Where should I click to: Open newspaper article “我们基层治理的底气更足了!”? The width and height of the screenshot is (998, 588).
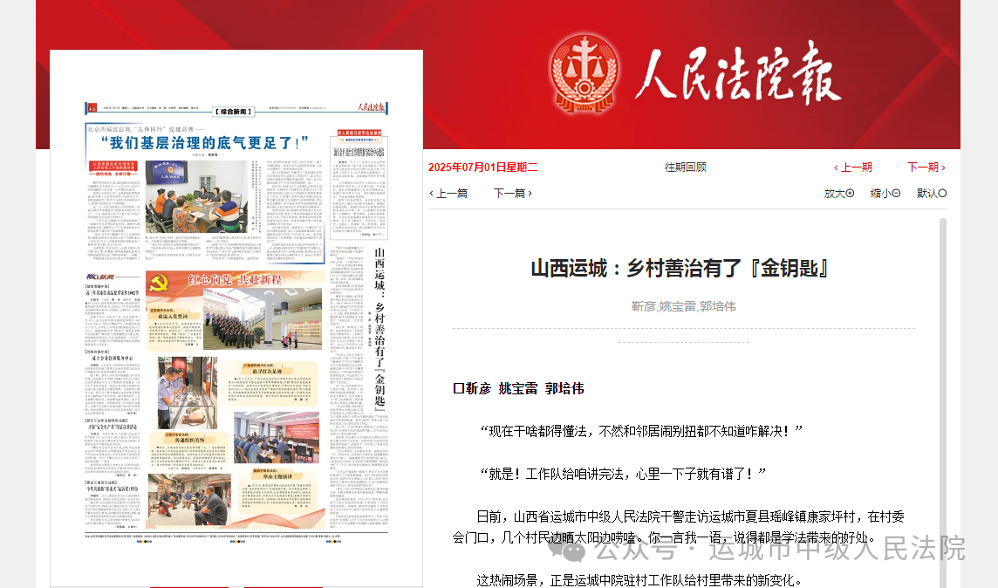(205, 142)
